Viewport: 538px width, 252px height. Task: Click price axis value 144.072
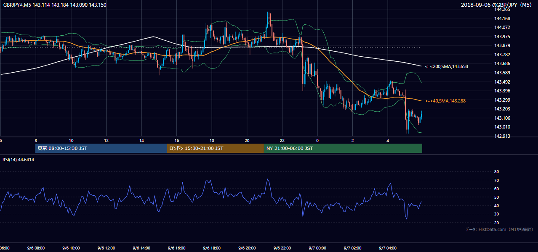(502, 27)
